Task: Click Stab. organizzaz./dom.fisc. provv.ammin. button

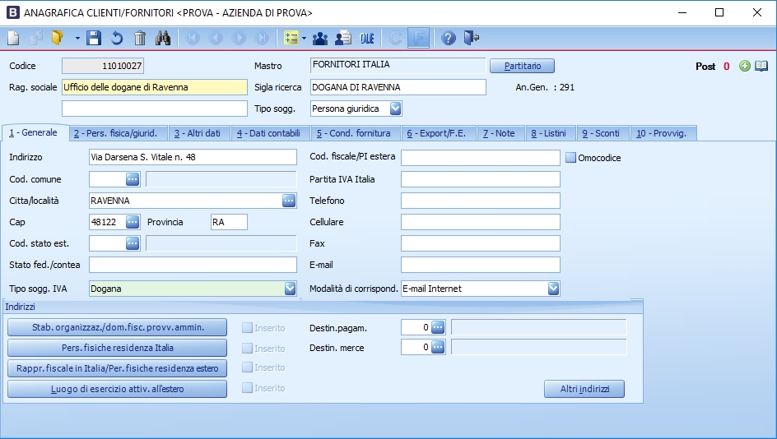Action: tap(118, 327)
